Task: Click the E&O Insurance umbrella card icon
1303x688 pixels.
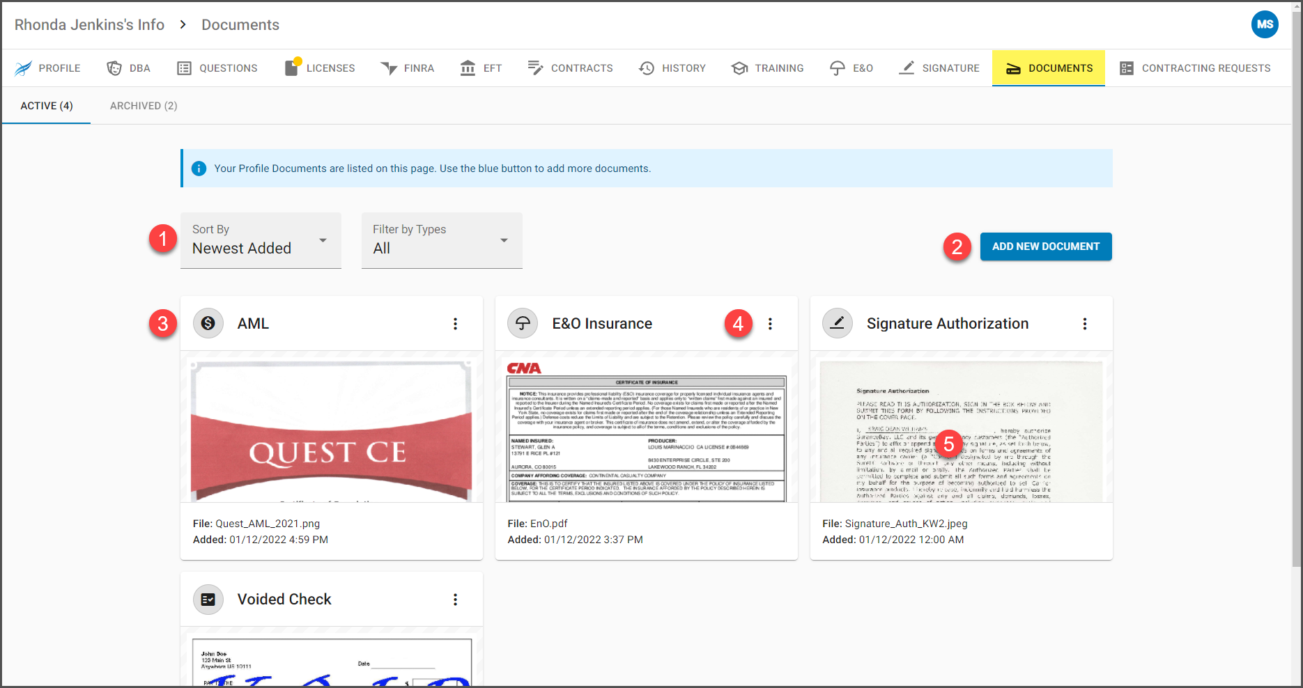Action: (523, 323)
